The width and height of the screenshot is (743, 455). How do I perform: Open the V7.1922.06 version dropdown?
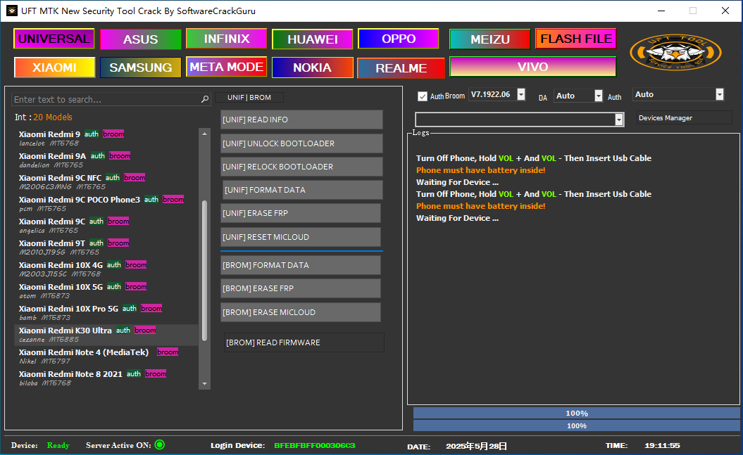point(520,95)
